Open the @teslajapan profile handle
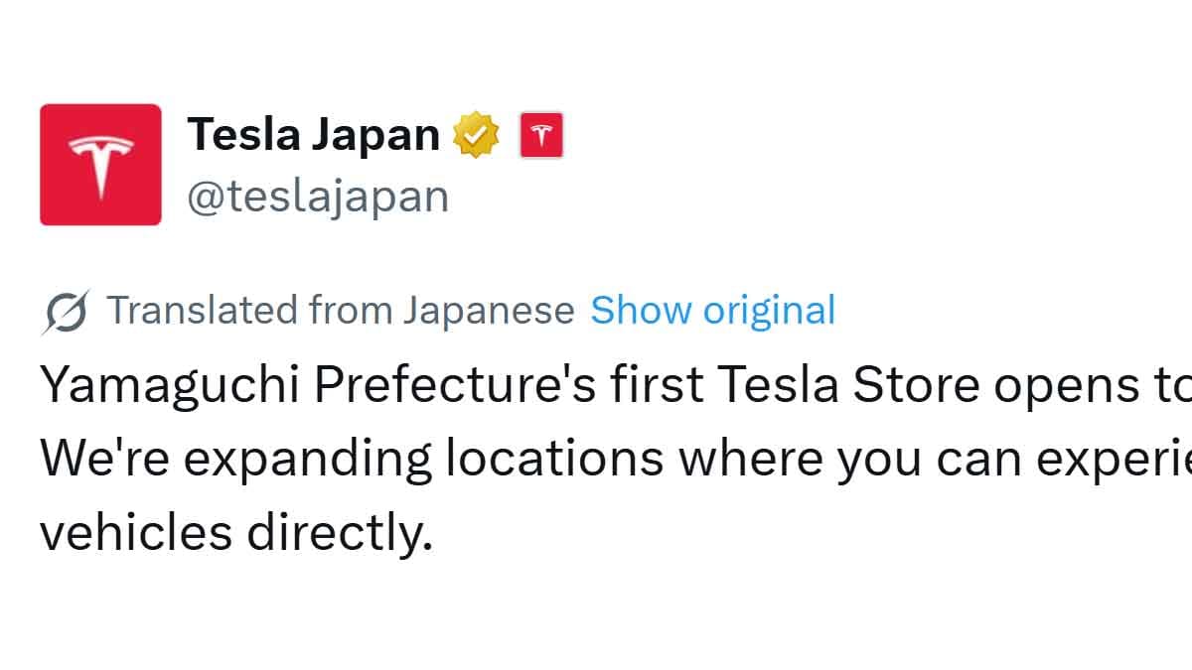This screenshot has width=1192, height=670. 316,195
